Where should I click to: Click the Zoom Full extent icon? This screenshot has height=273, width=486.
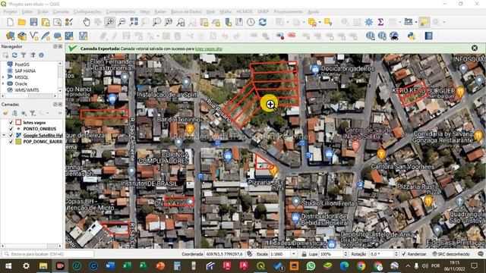click(x=134, y=22)
